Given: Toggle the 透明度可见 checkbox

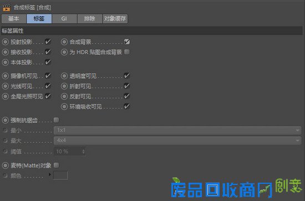Looking at the screenshot, I should click(x=127, y=76).
